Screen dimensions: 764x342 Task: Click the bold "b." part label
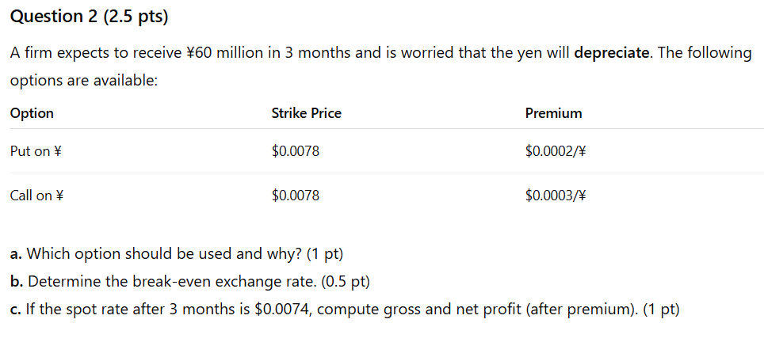(x=16, y=281)
